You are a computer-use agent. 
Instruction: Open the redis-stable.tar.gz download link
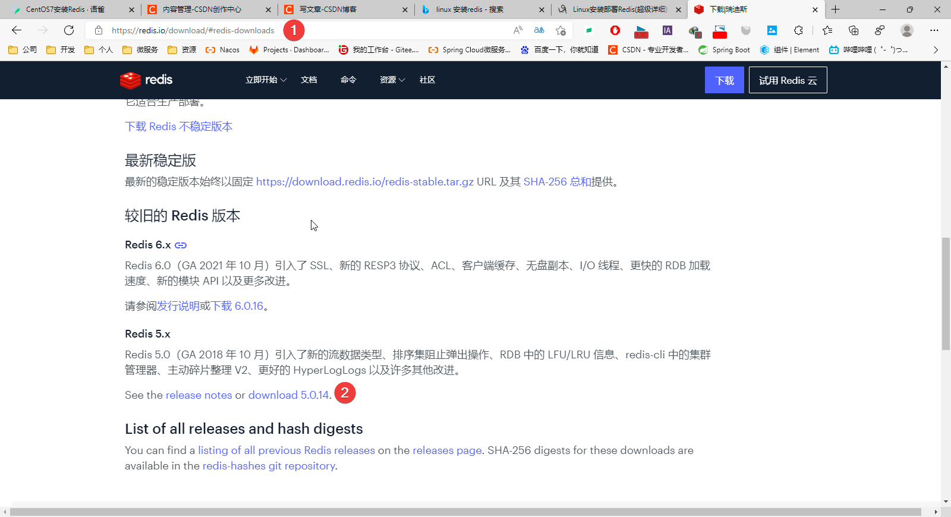tap(365, 182)
